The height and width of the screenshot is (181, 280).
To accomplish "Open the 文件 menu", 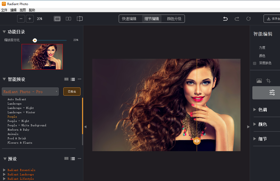I will (4, 10).
